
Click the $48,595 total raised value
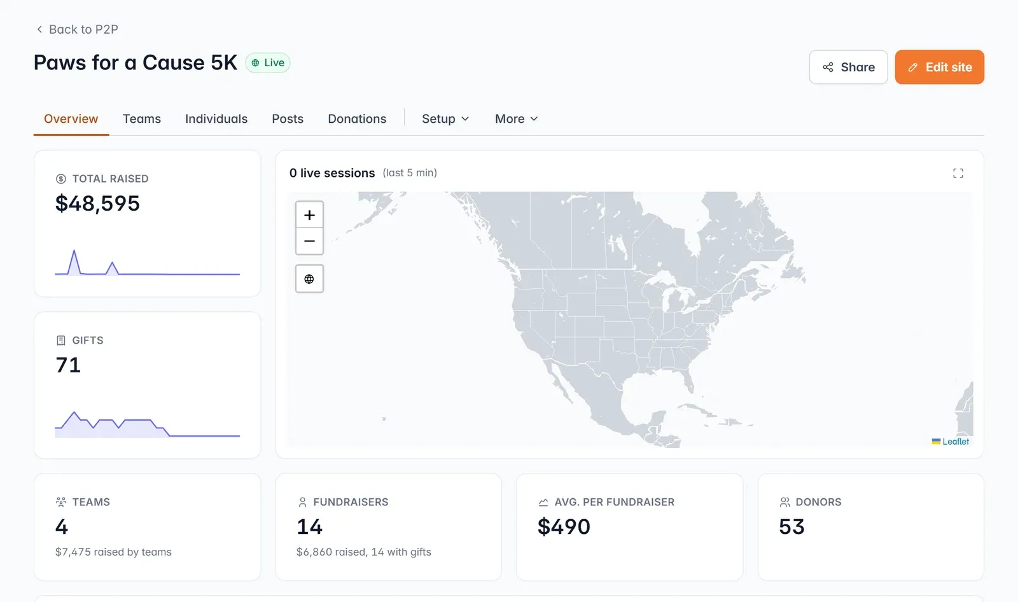[97, 204]
